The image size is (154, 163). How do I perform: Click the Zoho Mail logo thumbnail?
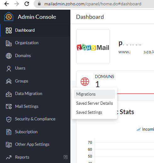[93, 46]
